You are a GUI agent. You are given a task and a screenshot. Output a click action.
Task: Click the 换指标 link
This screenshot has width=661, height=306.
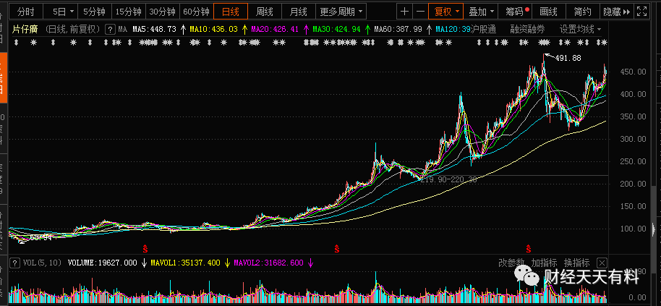[x=576, y=263]
